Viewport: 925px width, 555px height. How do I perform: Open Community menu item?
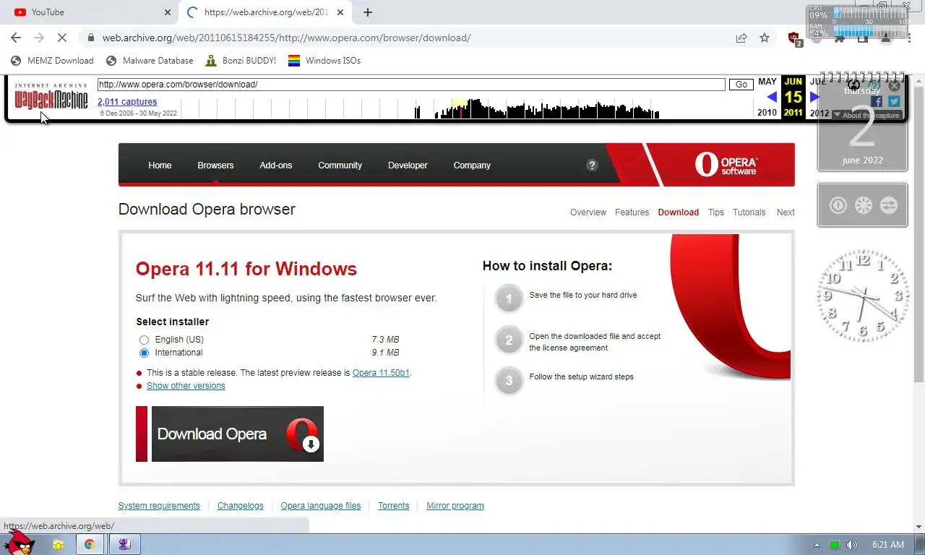[340, 165]
